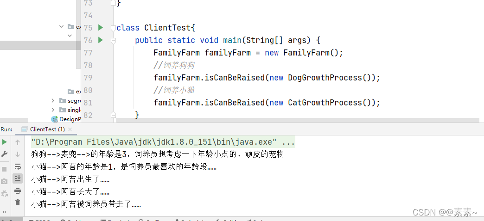Run main method from line 76 gutter

click(x=100, y=40)
